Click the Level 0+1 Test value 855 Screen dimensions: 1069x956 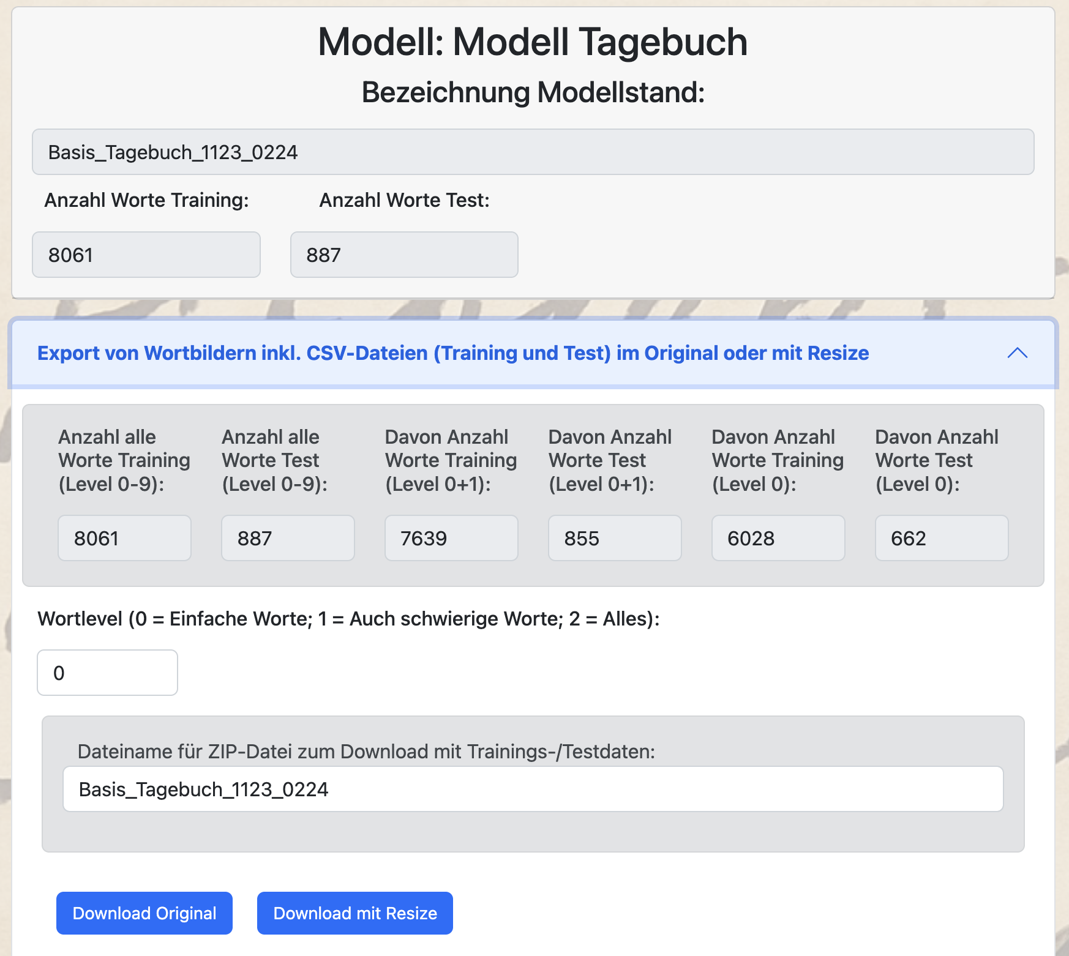[x=615, y=538]
